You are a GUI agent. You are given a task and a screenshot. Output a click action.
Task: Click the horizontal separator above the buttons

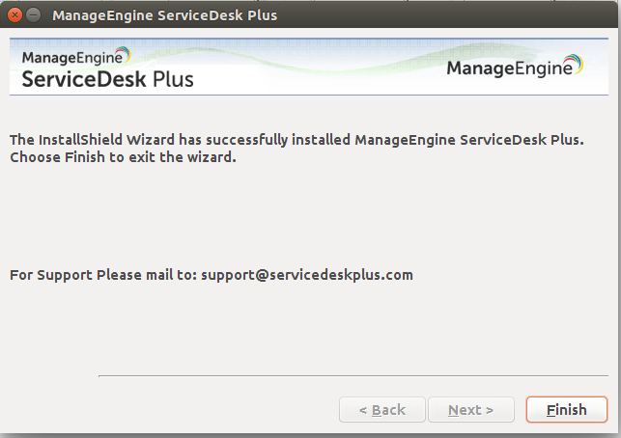pyautogui.click(x=353, y=375)
